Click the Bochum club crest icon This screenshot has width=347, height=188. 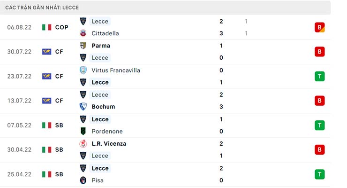83,107
